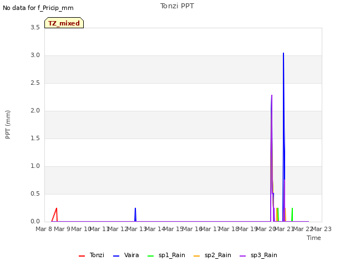Click the 2.0 y-axis tick label

(x=35, y=111)
